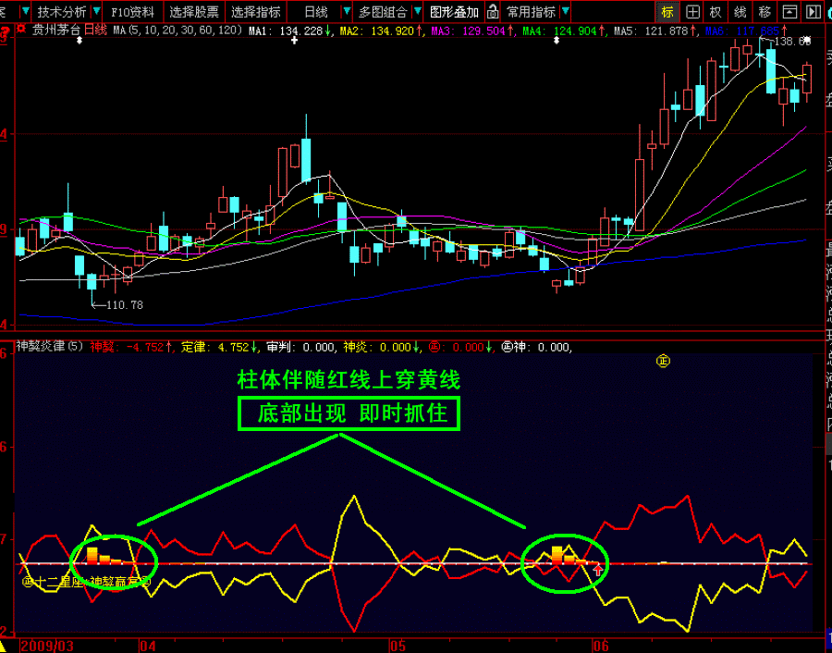Click the grid crosshair toolbar icon
The height and width of the screenshot is (653, 832).
tap(692, 12)
